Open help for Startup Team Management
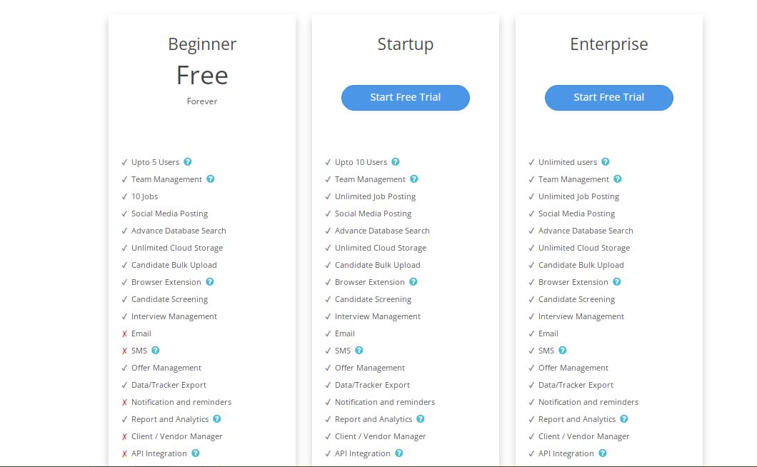757x467 pixels. (414, 179)
